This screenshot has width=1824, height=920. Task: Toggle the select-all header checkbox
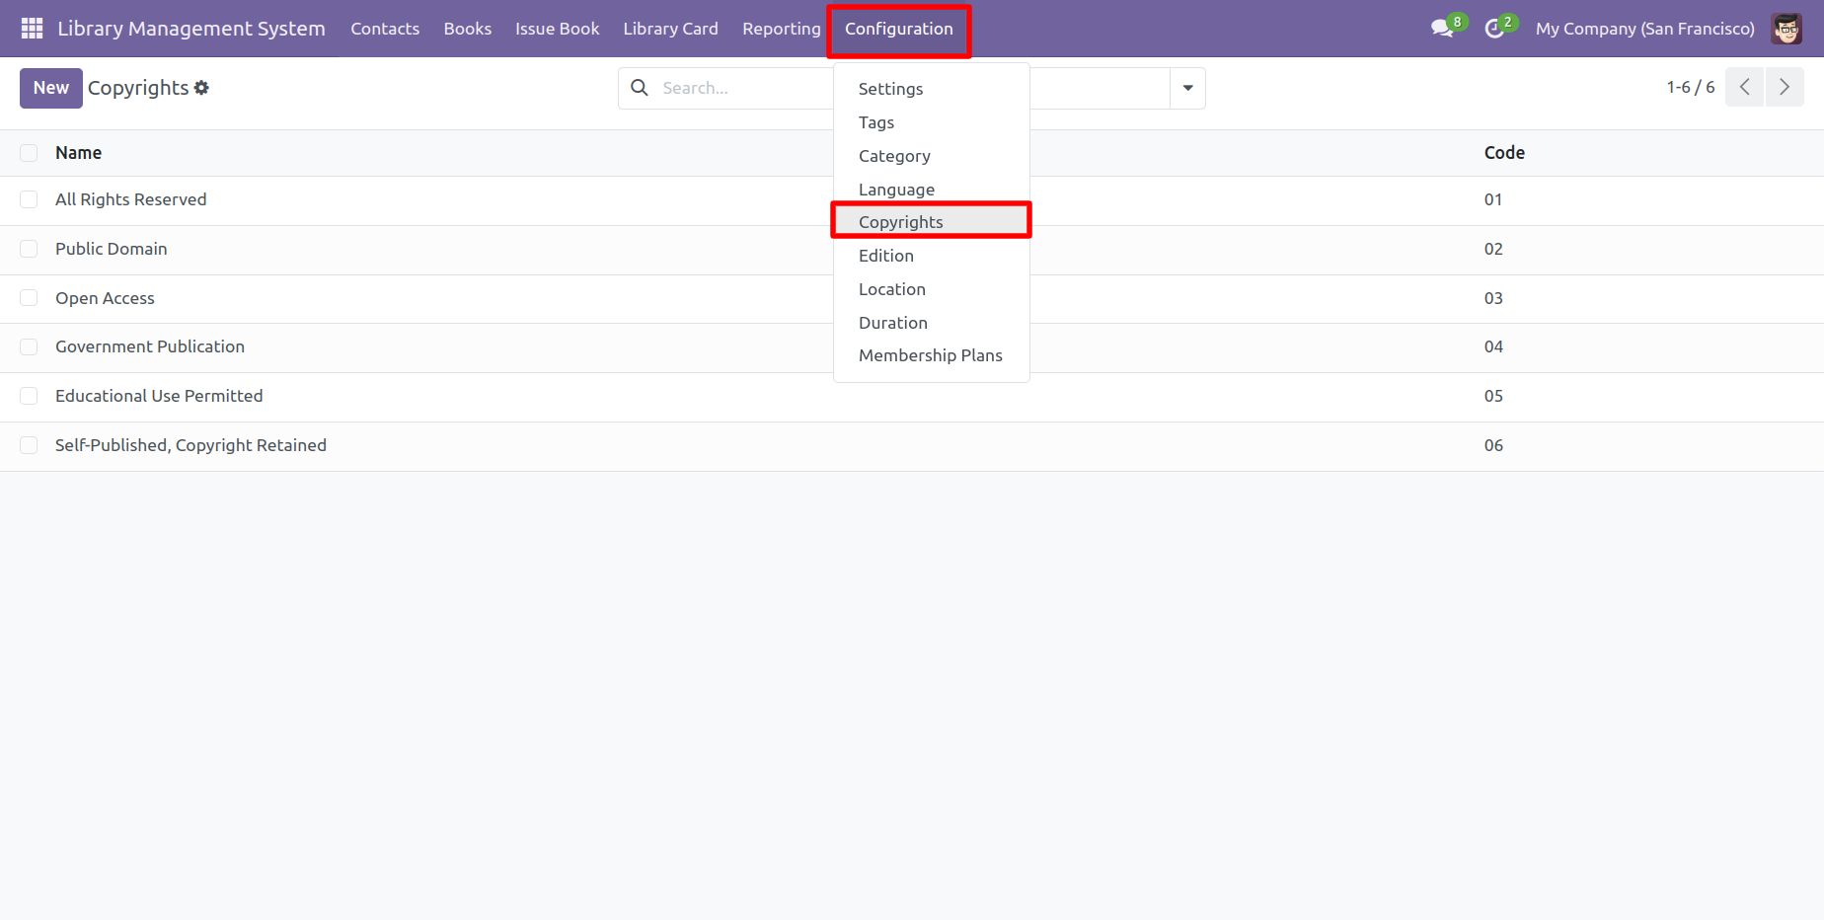[x=29, y=153]
